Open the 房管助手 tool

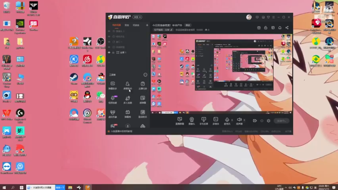click(128, 85)
